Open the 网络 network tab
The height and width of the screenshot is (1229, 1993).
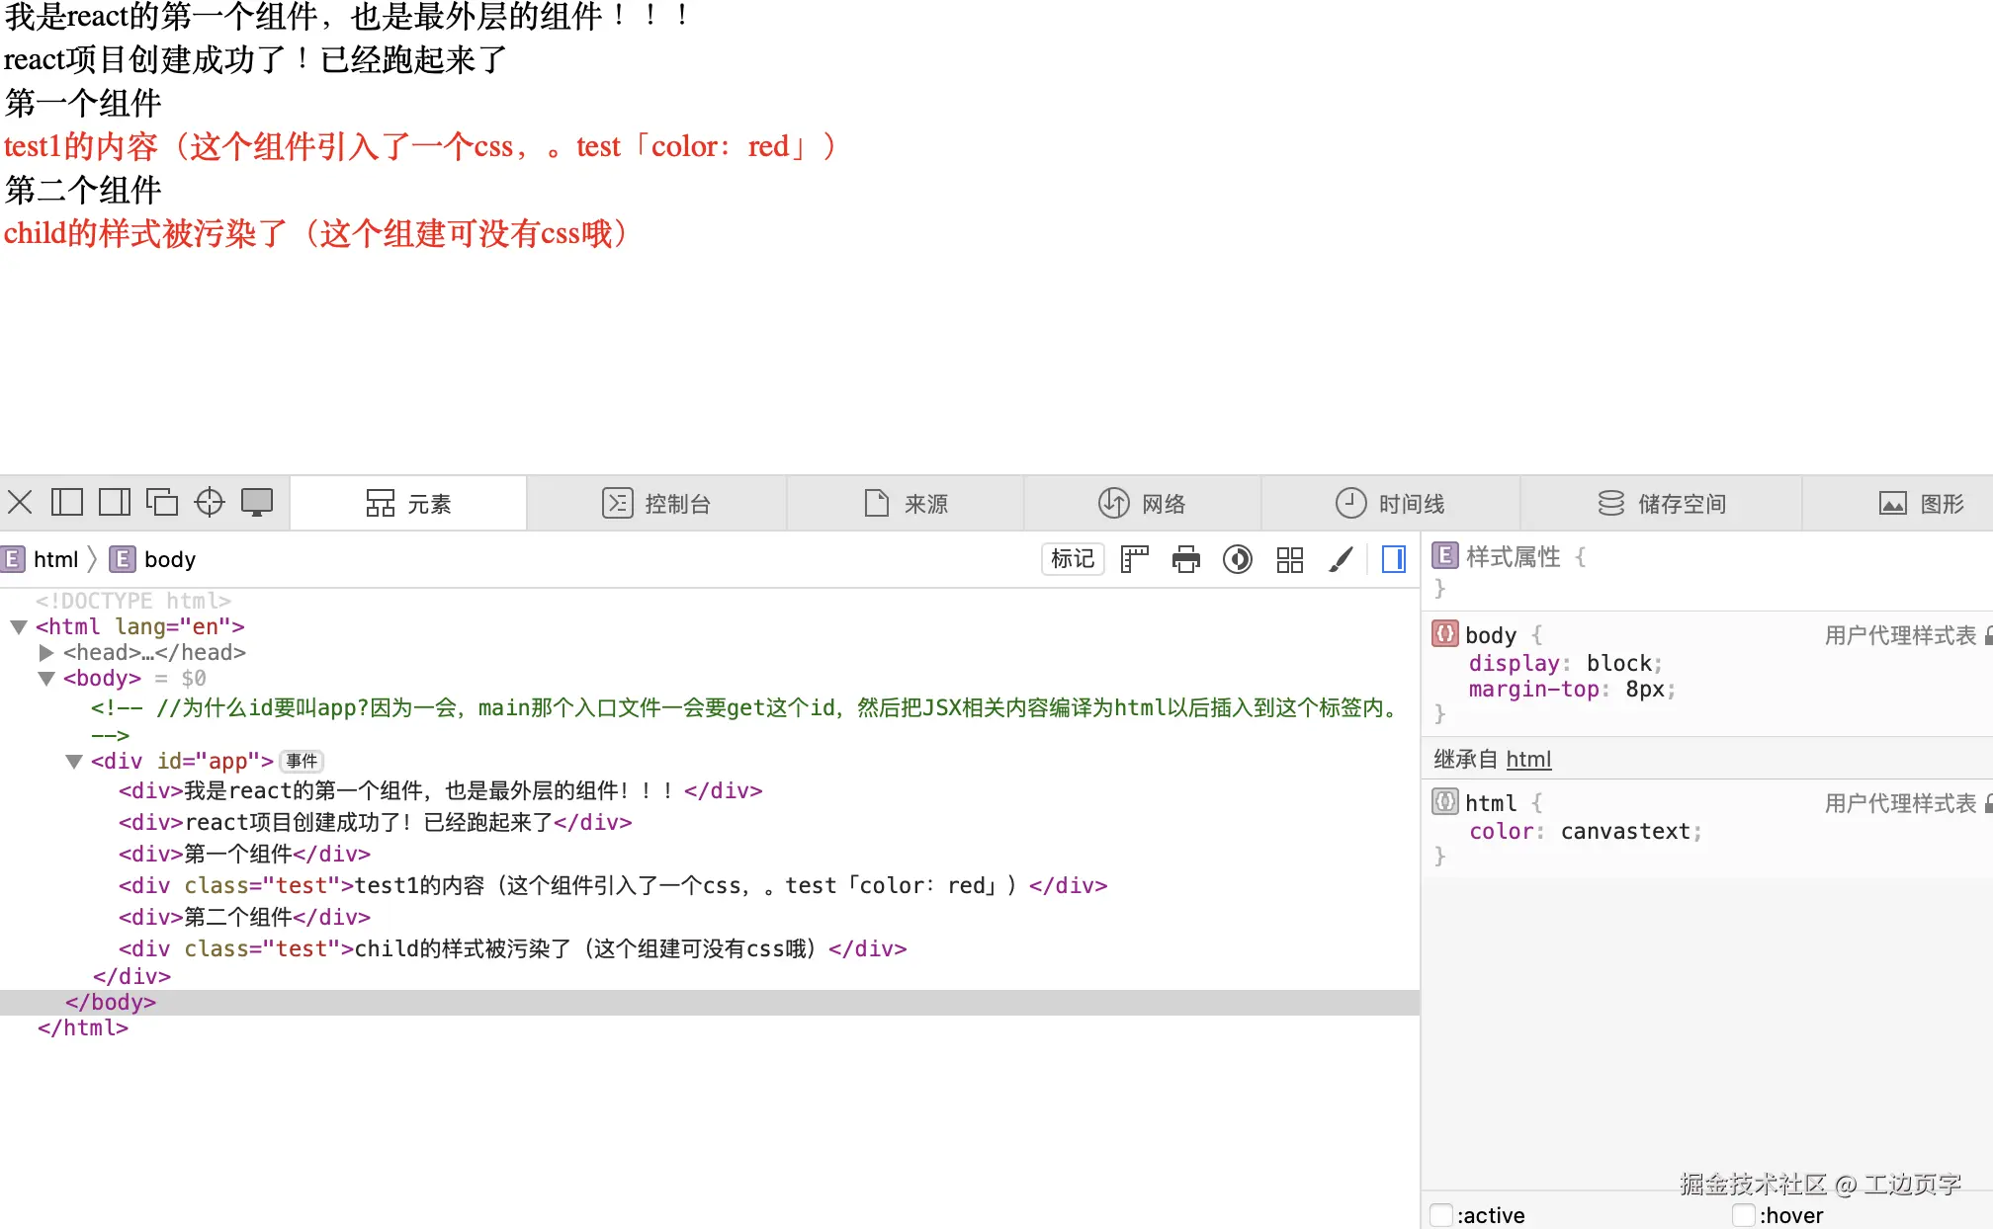[1142, 504]
